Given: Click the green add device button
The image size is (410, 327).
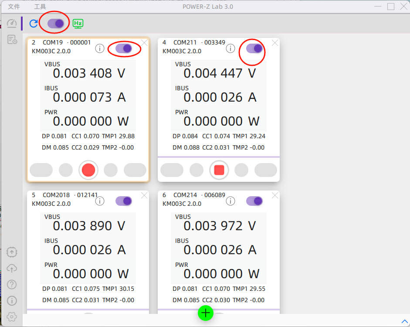Looking at the screenshot, I should point(206,313).
